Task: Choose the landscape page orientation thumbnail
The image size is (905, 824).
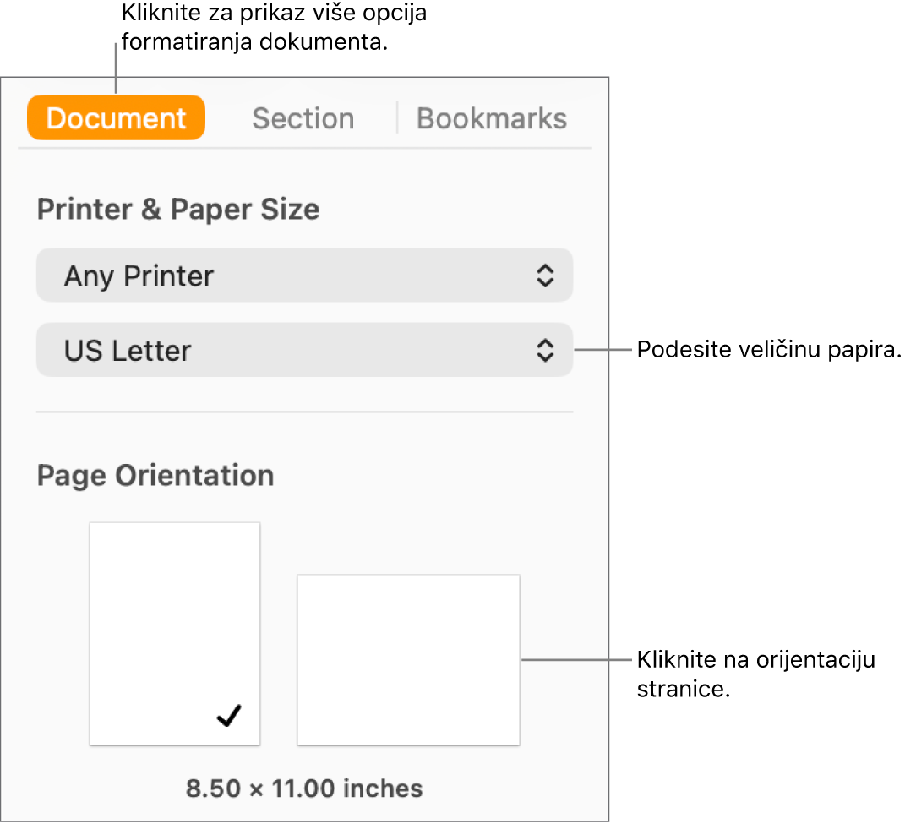Action: (408, 660)
